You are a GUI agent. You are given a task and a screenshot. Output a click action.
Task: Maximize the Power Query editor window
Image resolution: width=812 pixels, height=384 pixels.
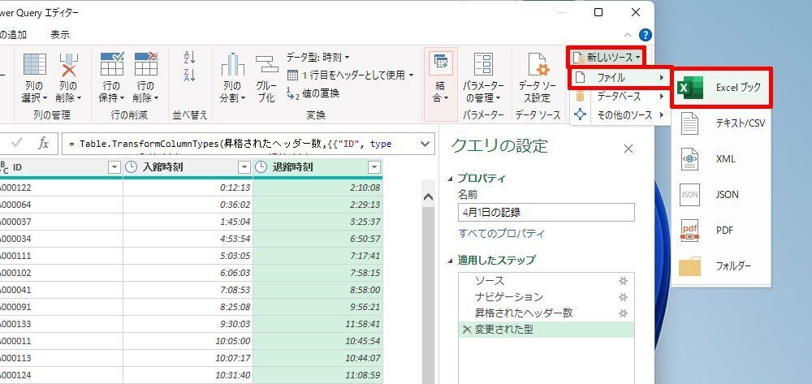[598, 12]
